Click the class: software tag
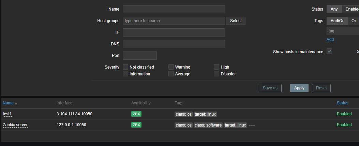The width and height of the screenshot is (359, 146). coord(208,125)
